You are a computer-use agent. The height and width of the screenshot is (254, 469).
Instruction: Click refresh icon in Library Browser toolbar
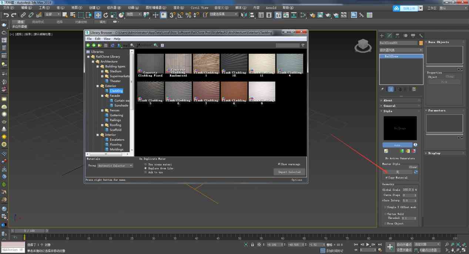(113, 45)
